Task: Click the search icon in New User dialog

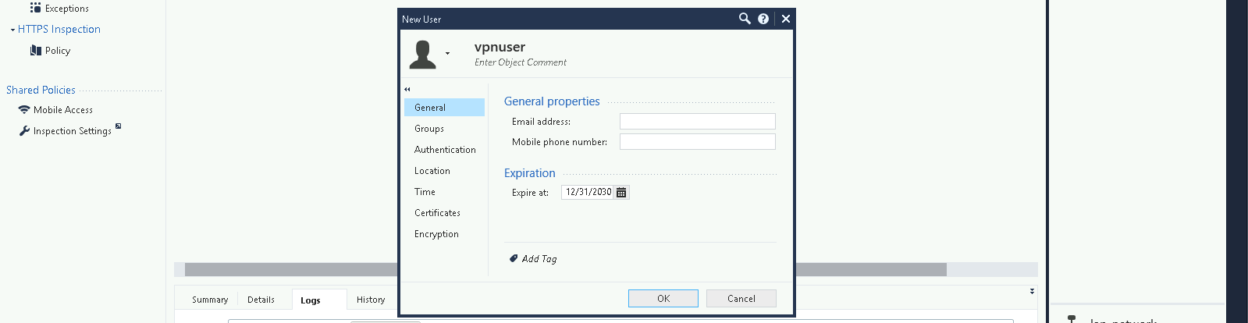Action: pos(745,19)
